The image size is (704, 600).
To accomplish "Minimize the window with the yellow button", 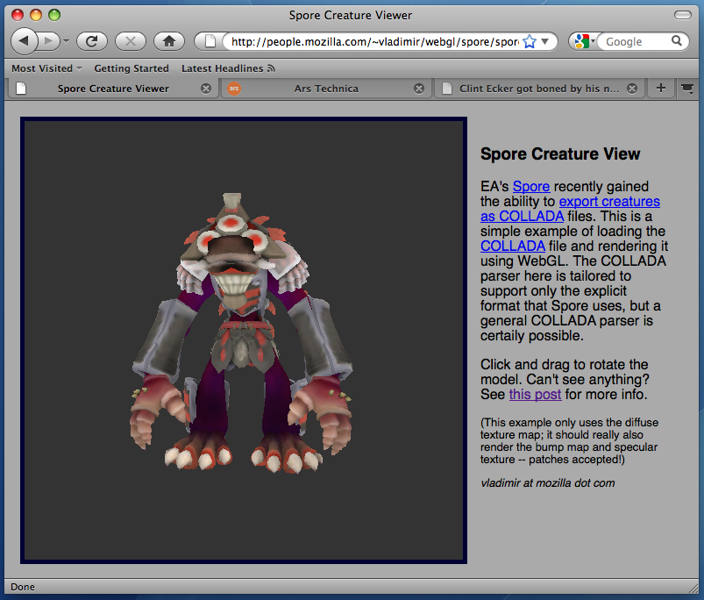I will (x=36, y=15).
